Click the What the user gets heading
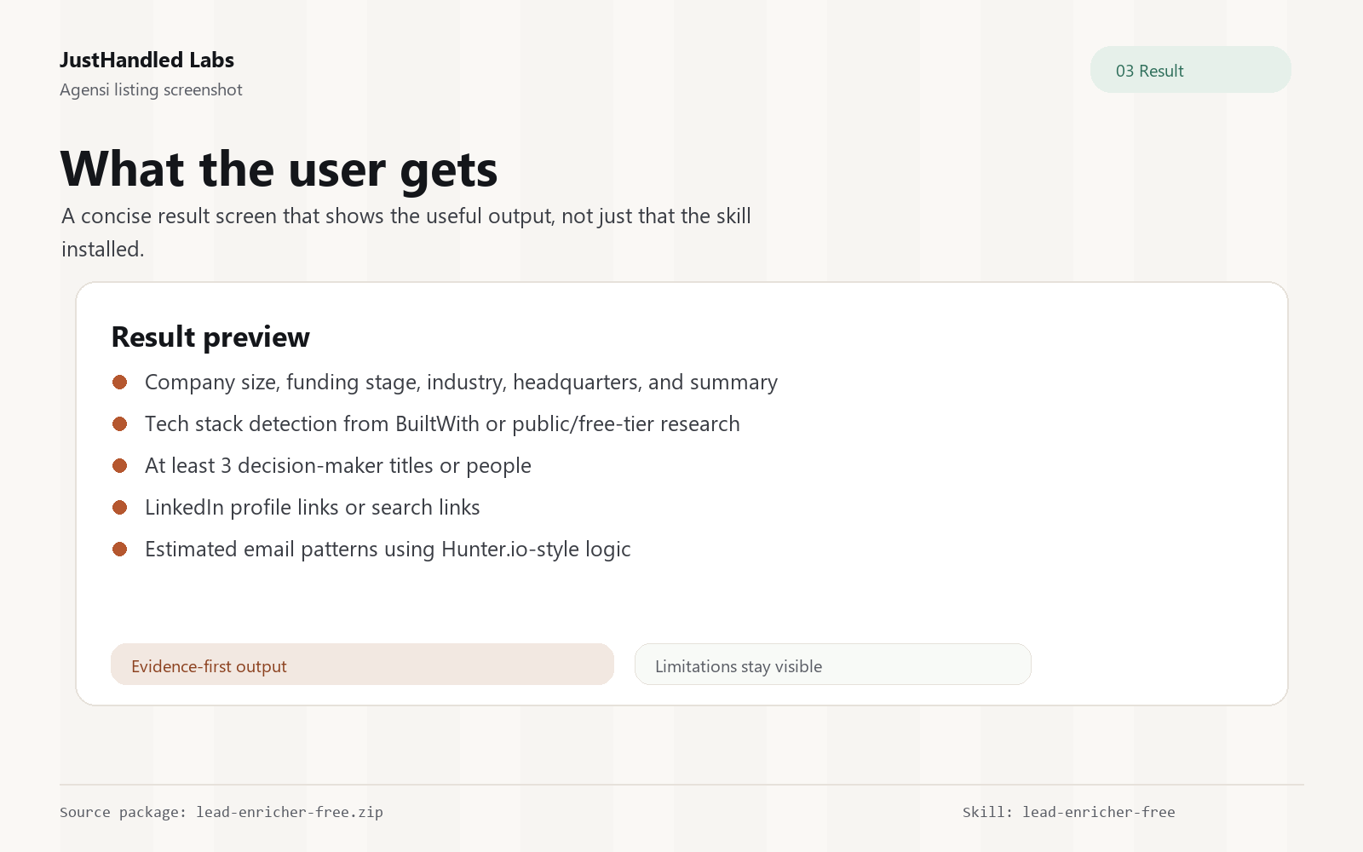Viewport: 1363px width, 852px height. pos(279,169)
